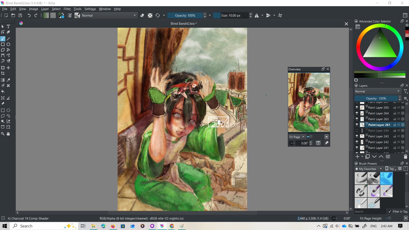Select the Fill bucket tool
This screenshot has width=409, height=230.
click(x=3, y=91)
